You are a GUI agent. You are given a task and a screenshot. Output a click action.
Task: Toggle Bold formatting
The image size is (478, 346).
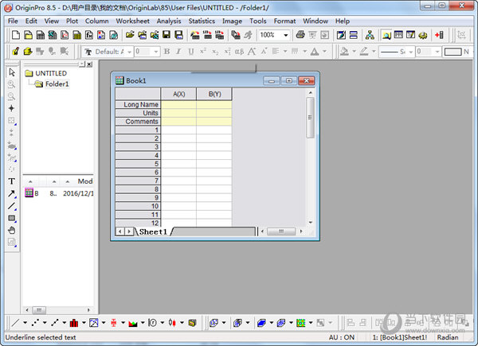click(167, 52)
